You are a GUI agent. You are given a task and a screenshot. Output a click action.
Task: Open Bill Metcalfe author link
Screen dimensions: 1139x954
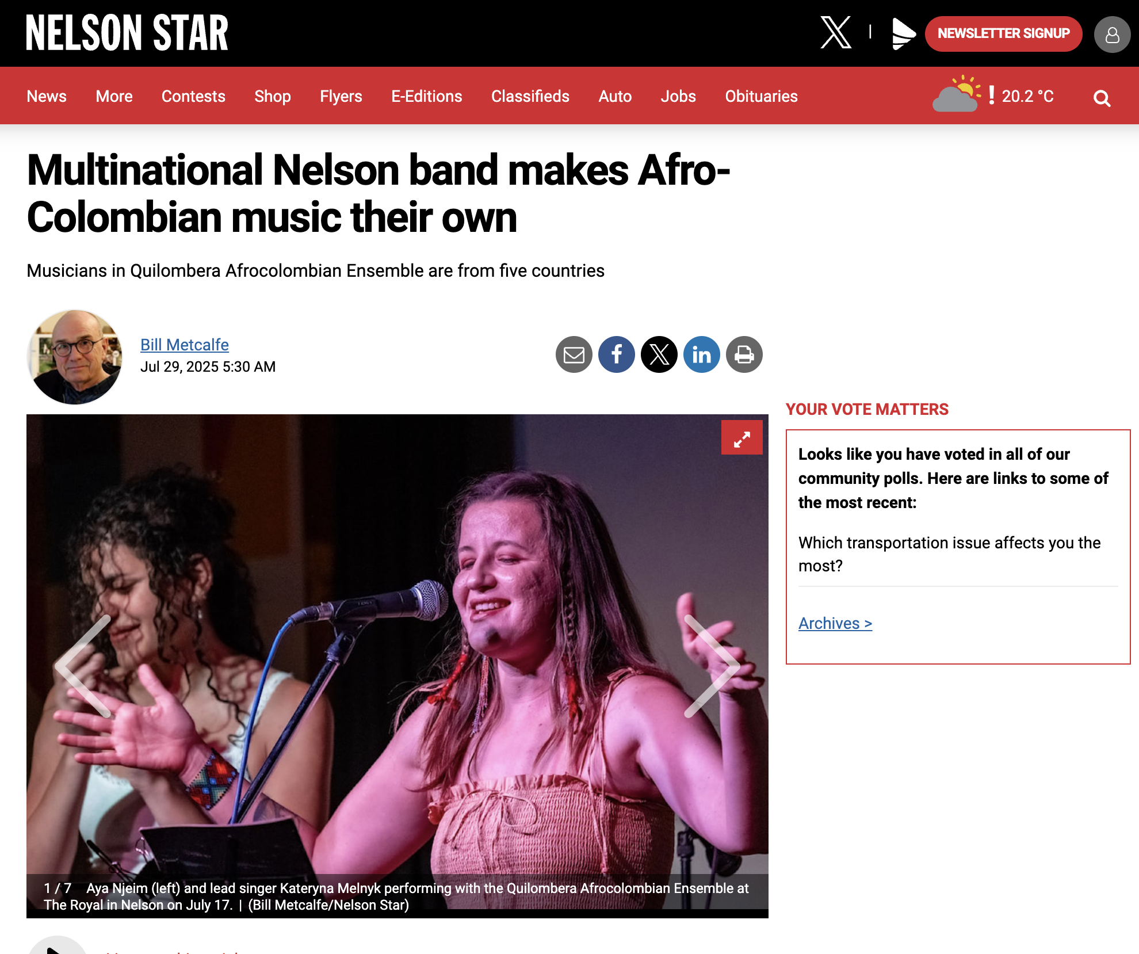coord(185,345)
